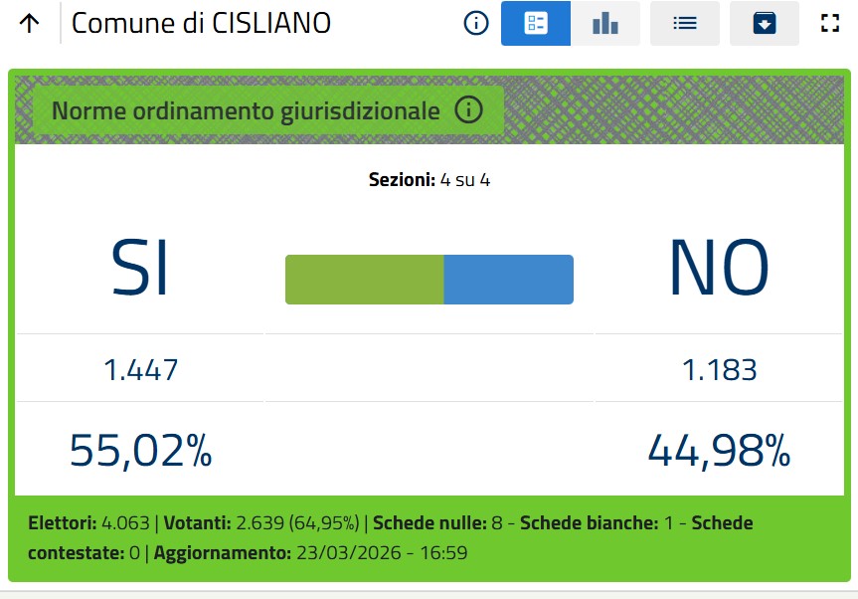Click the download archive icon

[x=764, y=24]
